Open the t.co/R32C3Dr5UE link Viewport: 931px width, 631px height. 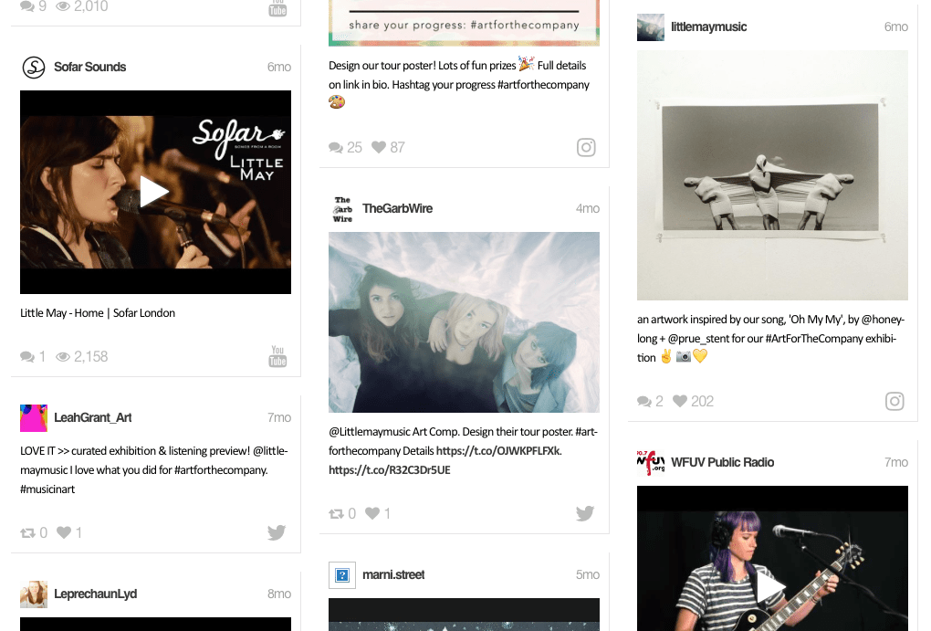389,470
